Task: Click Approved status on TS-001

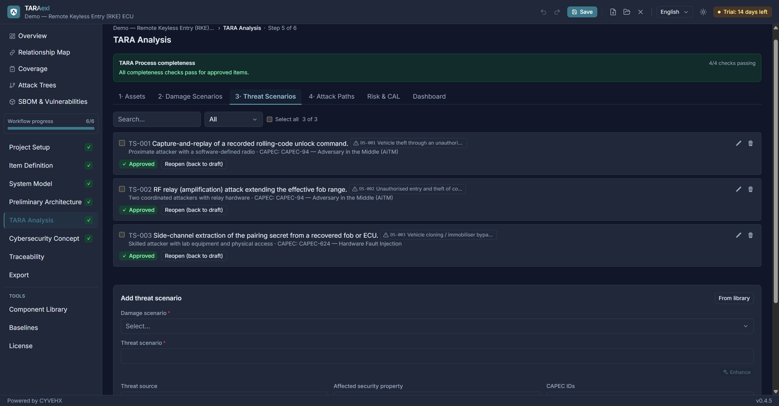Action: pos(138,164)
